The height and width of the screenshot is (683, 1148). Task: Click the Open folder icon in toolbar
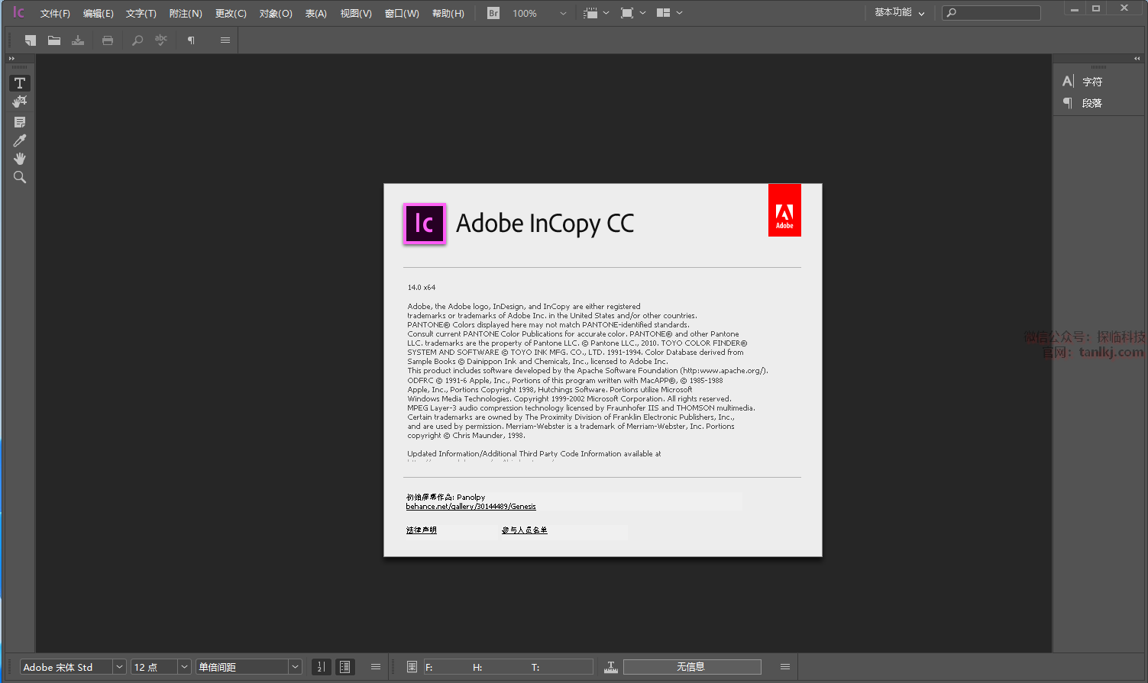coord(54,40)
